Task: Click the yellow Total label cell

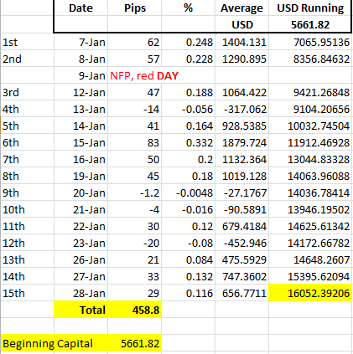Action: tap(80, 310)
